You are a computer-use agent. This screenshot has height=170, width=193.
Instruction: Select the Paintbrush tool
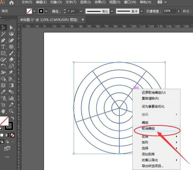(11, 53)
